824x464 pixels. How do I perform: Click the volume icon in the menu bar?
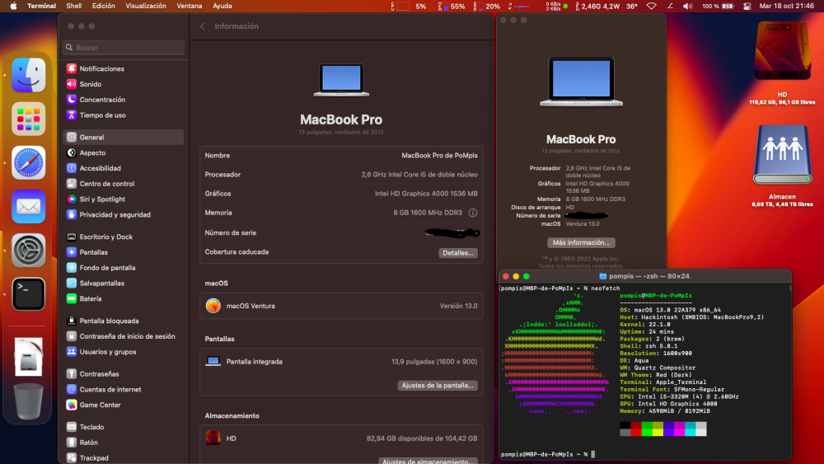pyautogui.click(x=687, y=7)
